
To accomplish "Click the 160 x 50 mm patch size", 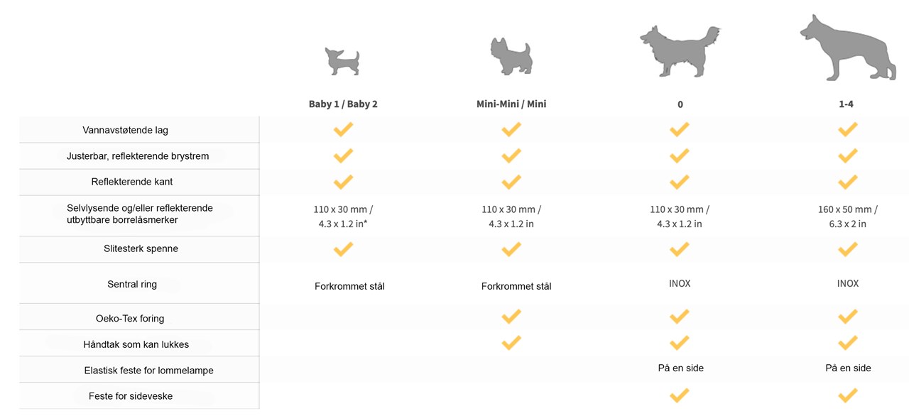I will coord(847,209).
